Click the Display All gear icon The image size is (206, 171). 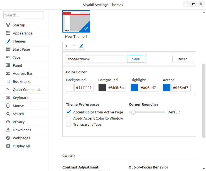[x=8, y=146]
